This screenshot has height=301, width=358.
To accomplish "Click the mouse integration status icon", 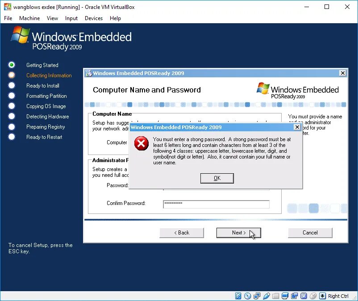I will tap(313, 296).
